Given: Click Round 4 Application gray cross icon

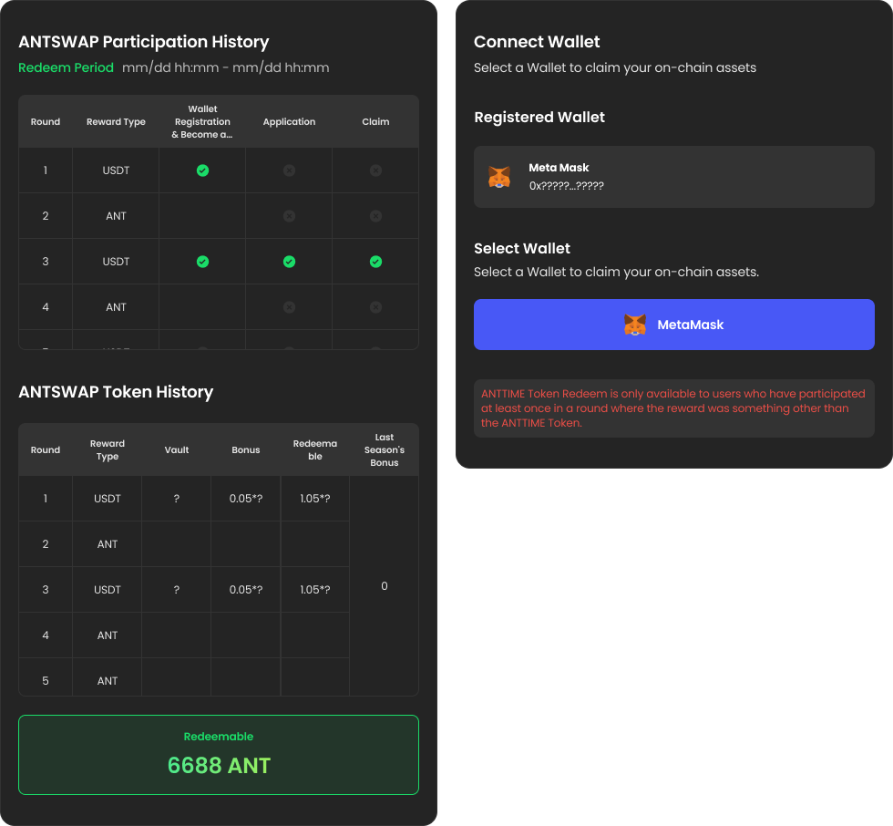Looking at the screenshot, I should click(289, 307).
